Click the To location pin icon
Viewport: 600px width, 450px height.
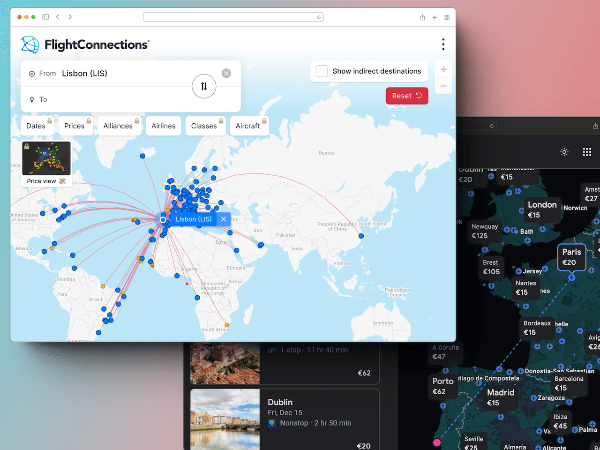pyautogui.click(x=32, y=99)
